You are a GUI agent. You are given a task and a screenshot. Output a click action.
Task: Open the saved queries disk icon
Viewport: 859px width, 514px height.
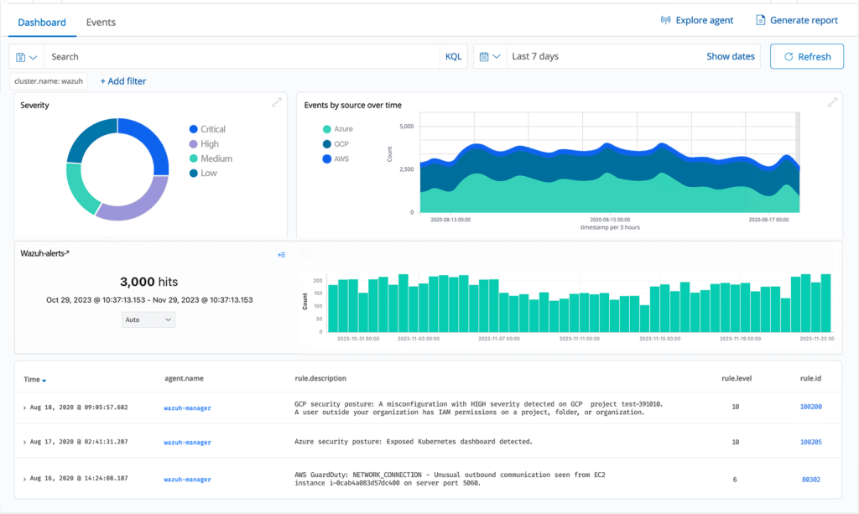click(x=21, y=57)
